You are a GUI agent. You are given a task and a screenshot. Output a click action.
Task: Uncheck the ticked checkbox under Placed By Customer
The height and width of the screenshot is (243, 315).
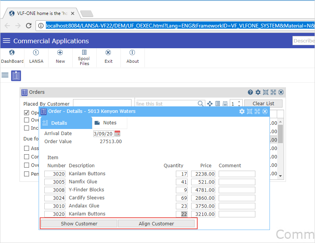tap(27, 113)
